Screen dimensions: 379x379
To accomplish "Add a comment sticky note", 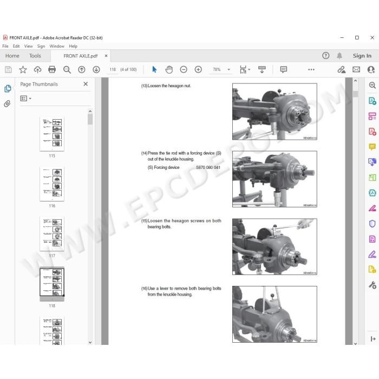I will (x=284, y=70).
